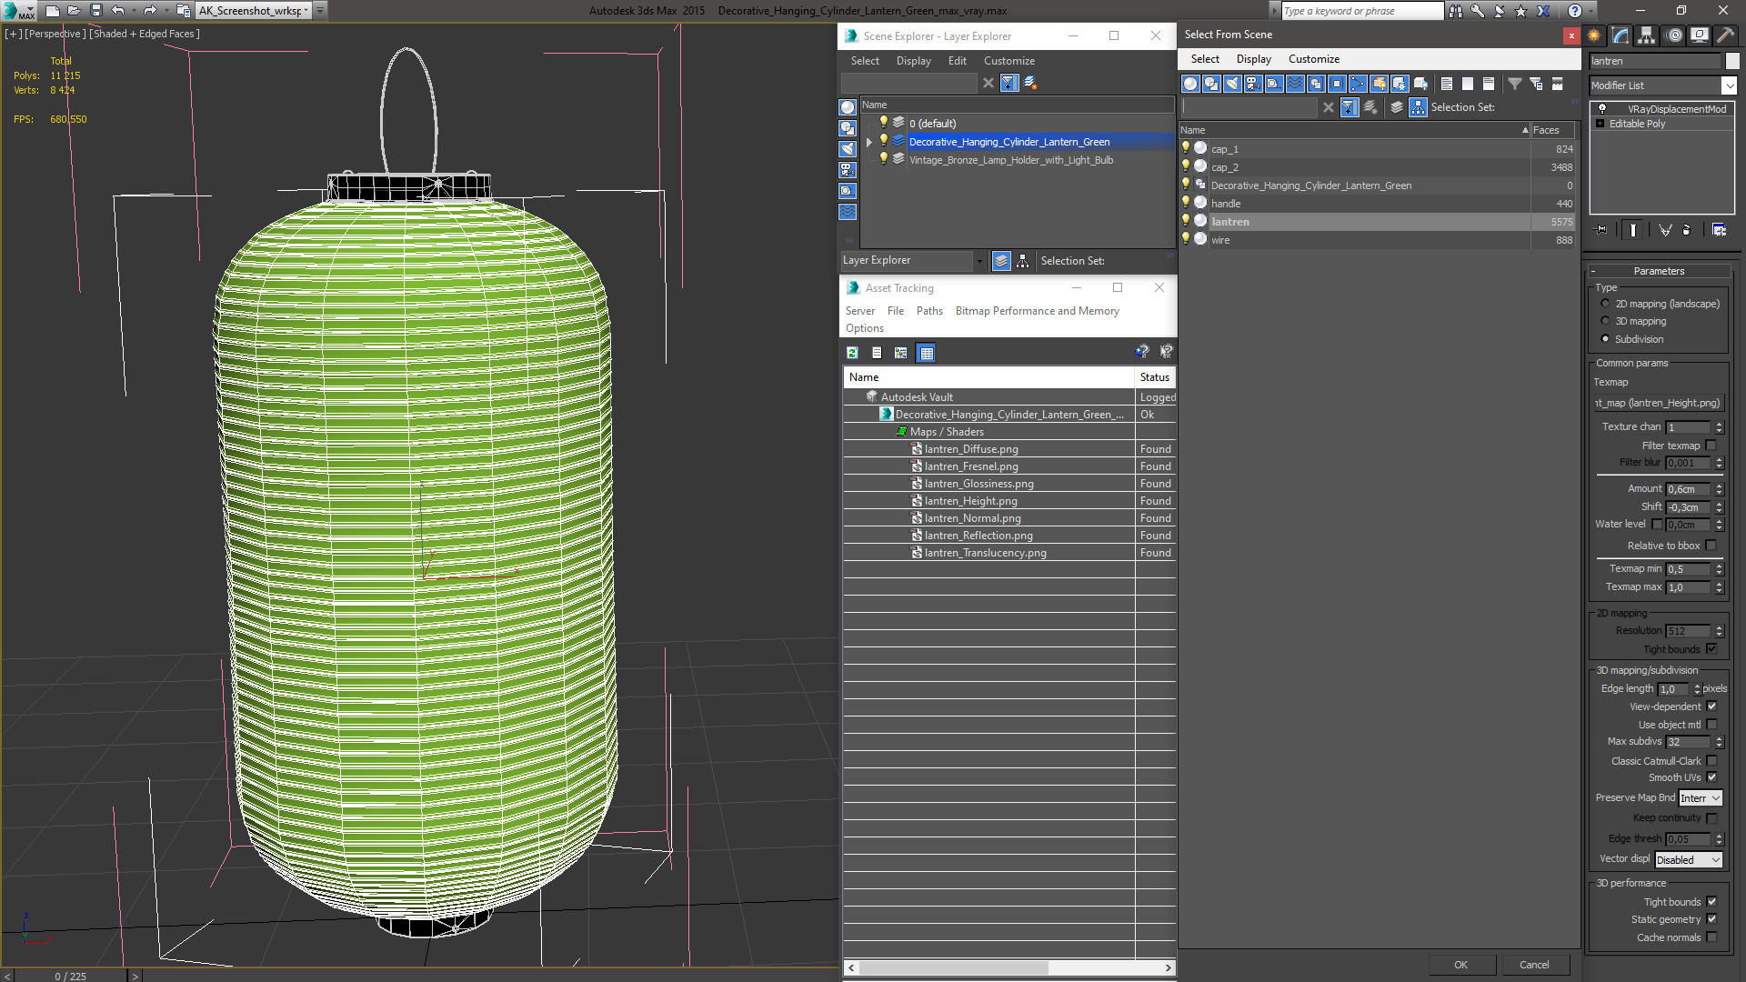Select the Paths menu in Asset Tracking
The height and width of the screenshot is (982, 1746).
tap(928, 311)
